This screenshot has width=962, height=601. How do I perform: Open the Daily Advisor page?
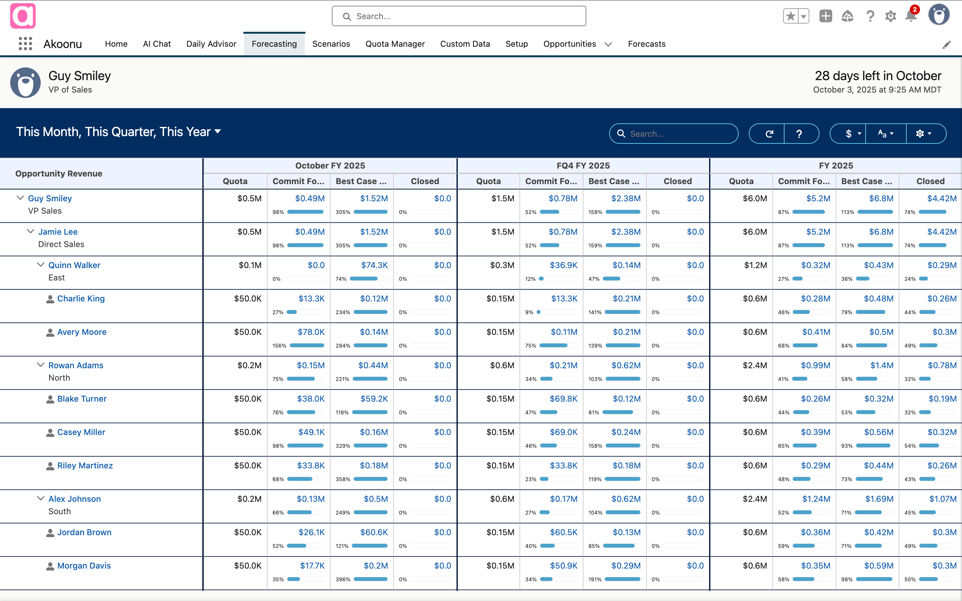(211, 44)
